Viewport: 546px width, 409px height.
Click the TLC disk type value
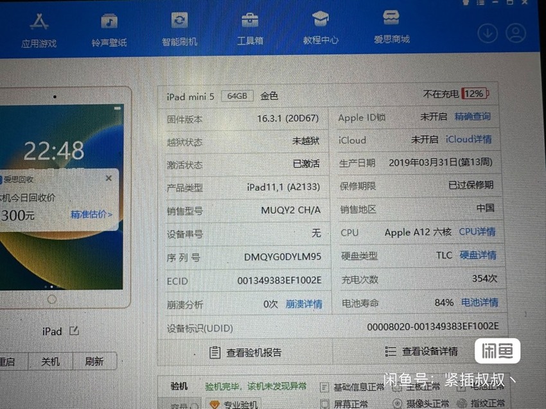444,255
